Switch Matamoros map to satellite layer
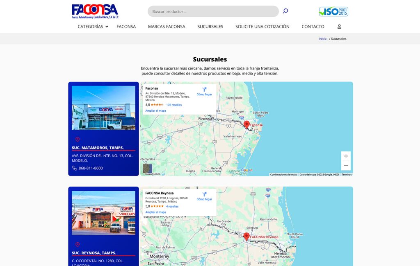Image resolution: width=420 pixels, height=266 pixels. point(148,169)
